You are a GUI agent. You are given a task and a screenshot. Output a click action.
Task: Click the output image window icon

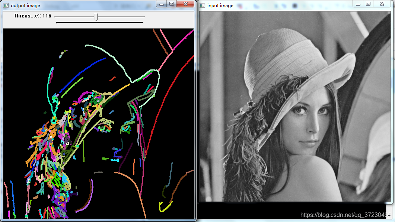coord(6,5)
